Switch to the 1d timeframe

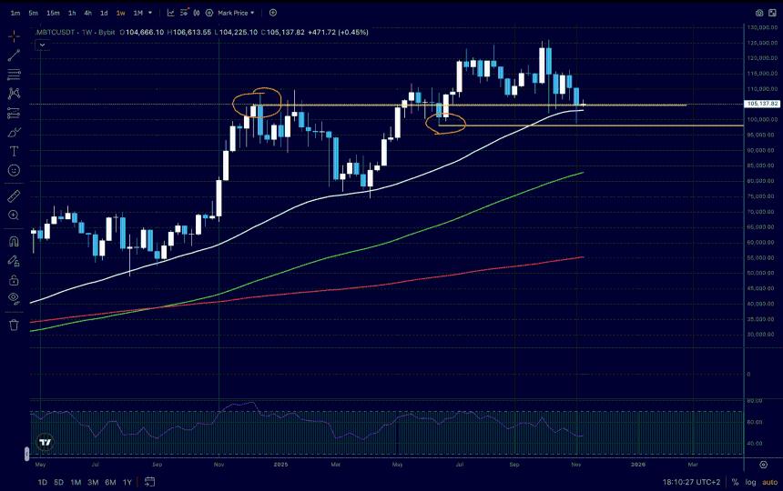104,13
